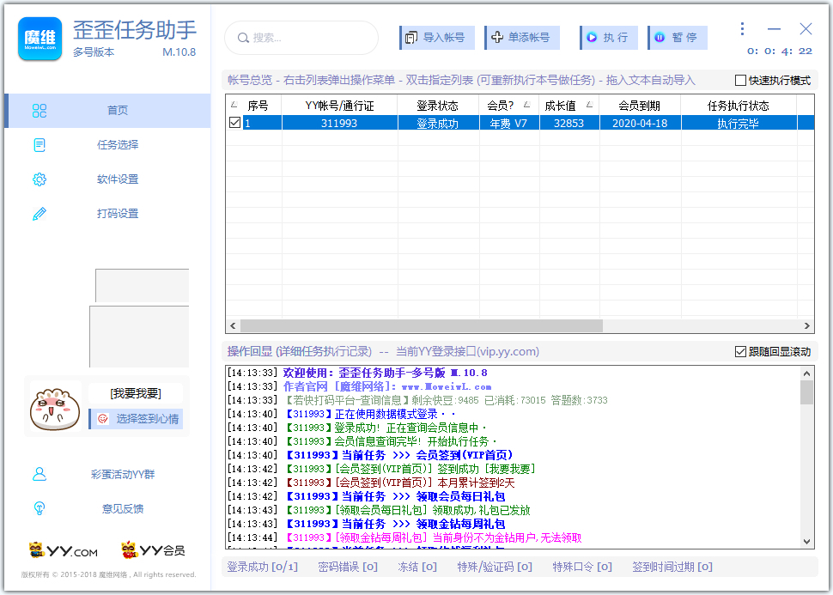
Task: Click the 特殊/验证码 [0] status counter
Action: 495,567
